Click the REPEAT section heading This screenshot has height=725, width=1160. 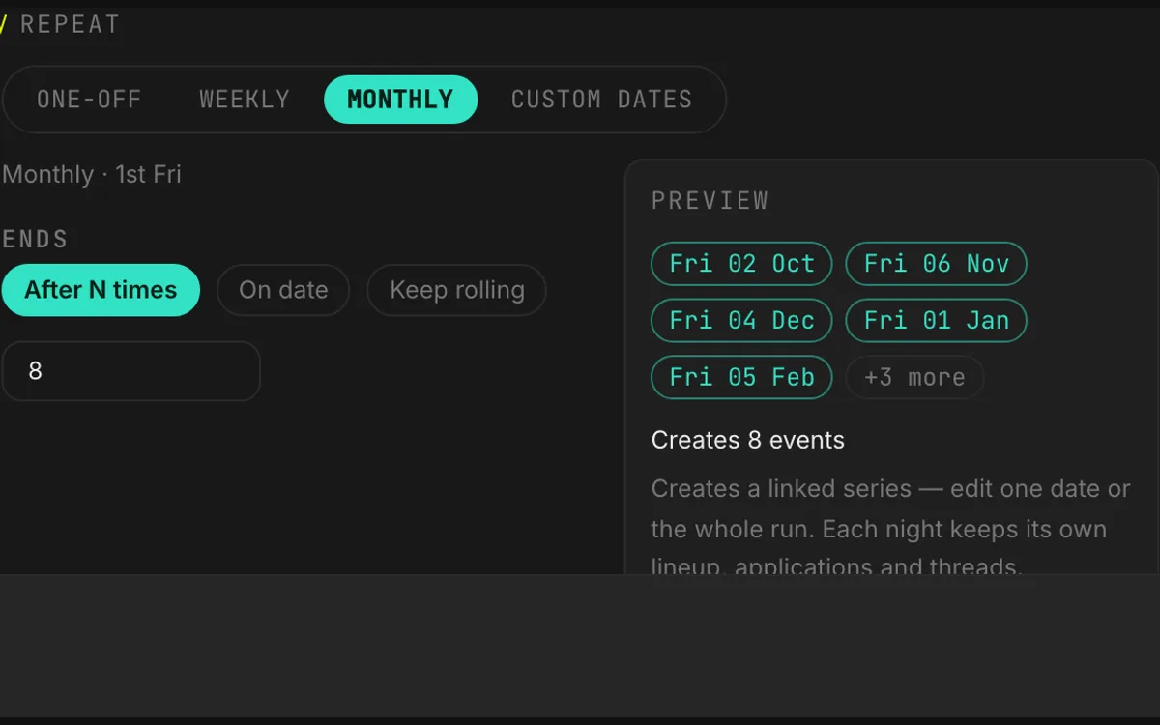click(x=71, y=24)
